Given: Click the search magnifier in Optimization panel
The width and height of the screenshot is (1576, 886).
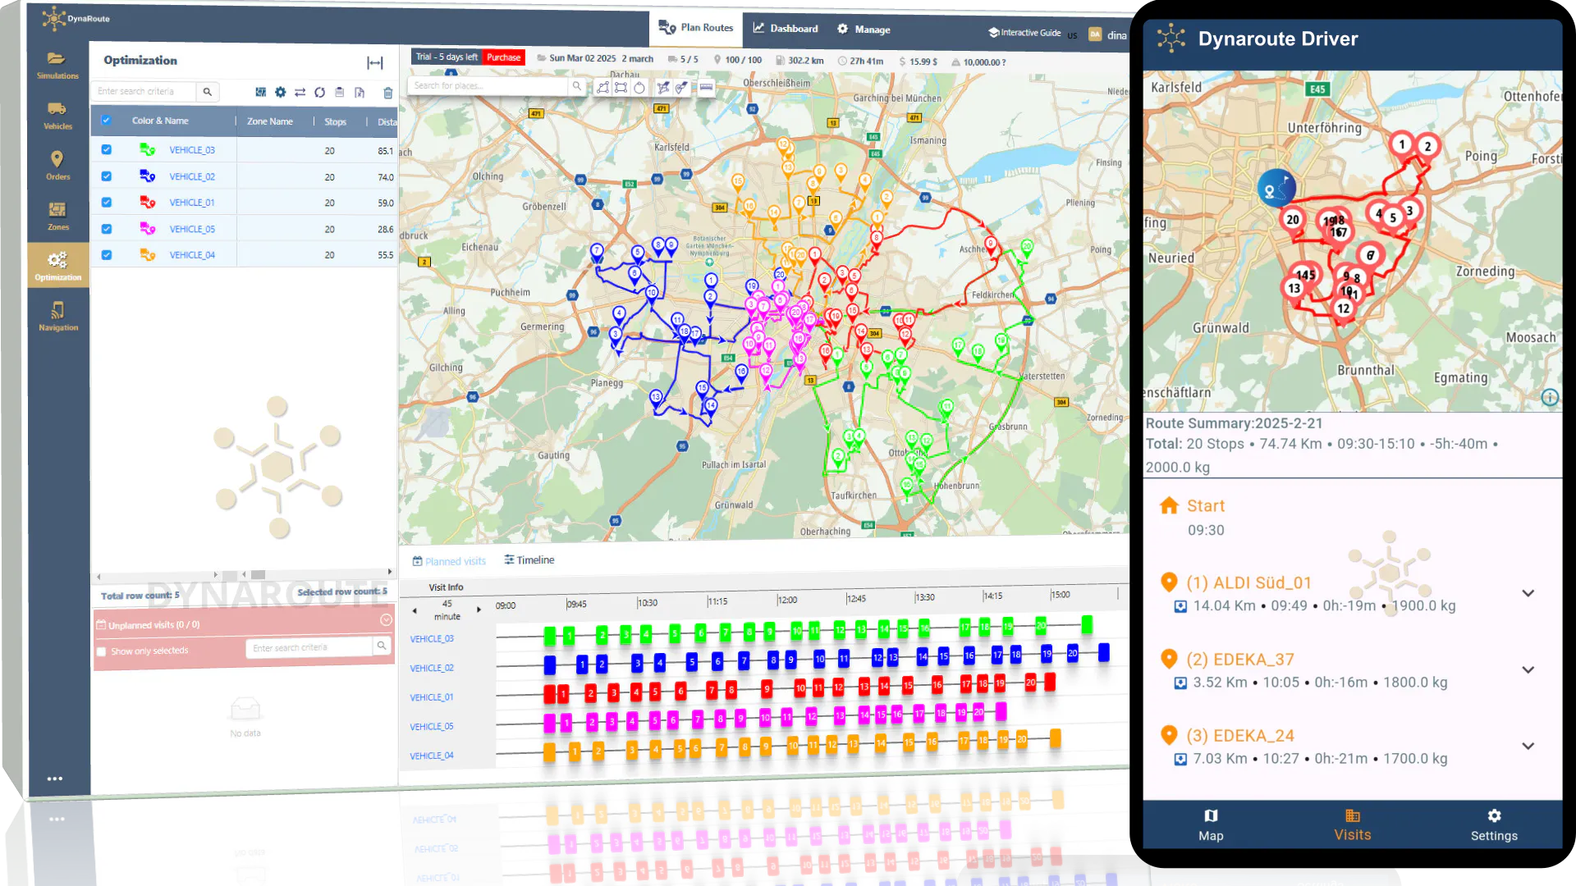Looking at the screenshot, I should click(208, 92).
